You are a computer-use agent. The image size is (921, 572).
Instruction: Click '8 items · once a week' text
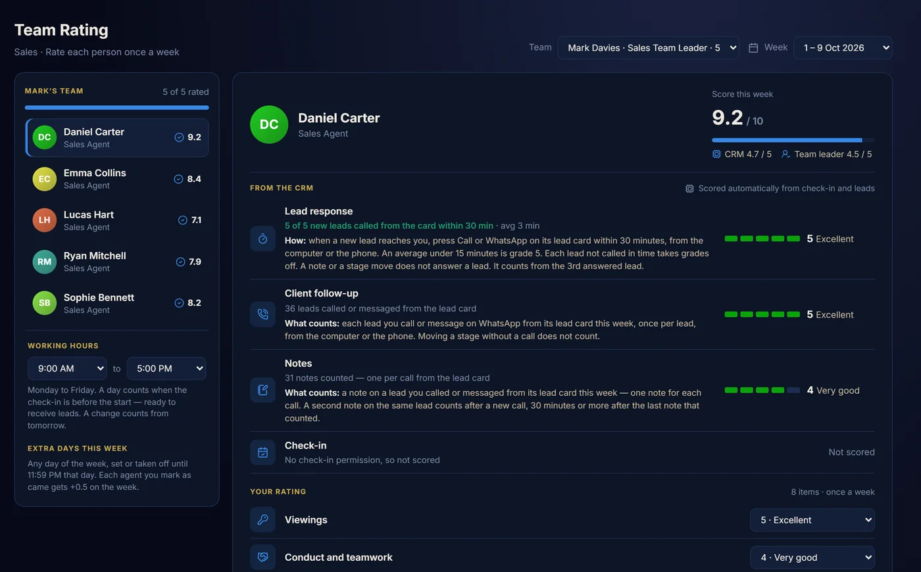point(833,492)
